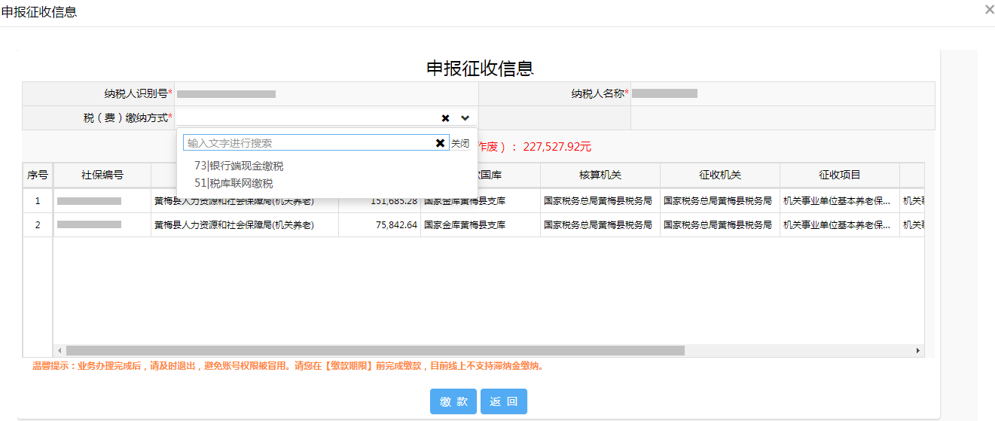The width and height of the screenshot is (995, 421).
Task: Clear the selected 税（费）缴纳方式 value
Action: 445,118
